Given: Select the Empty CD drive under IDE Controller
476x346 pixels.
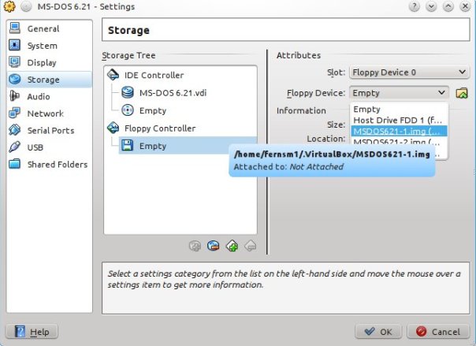Looking at the screenshot, I should (153, 110).
